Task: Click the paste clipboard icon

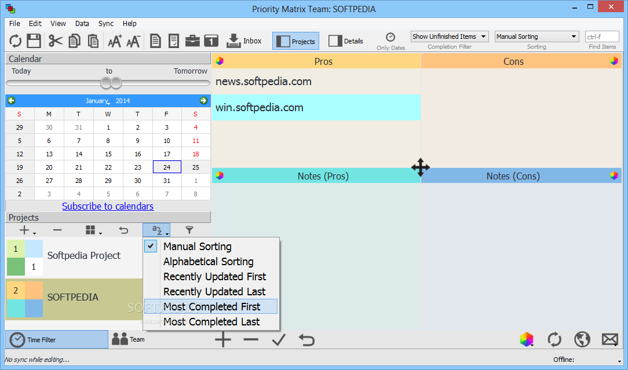Action: point(93,41)
